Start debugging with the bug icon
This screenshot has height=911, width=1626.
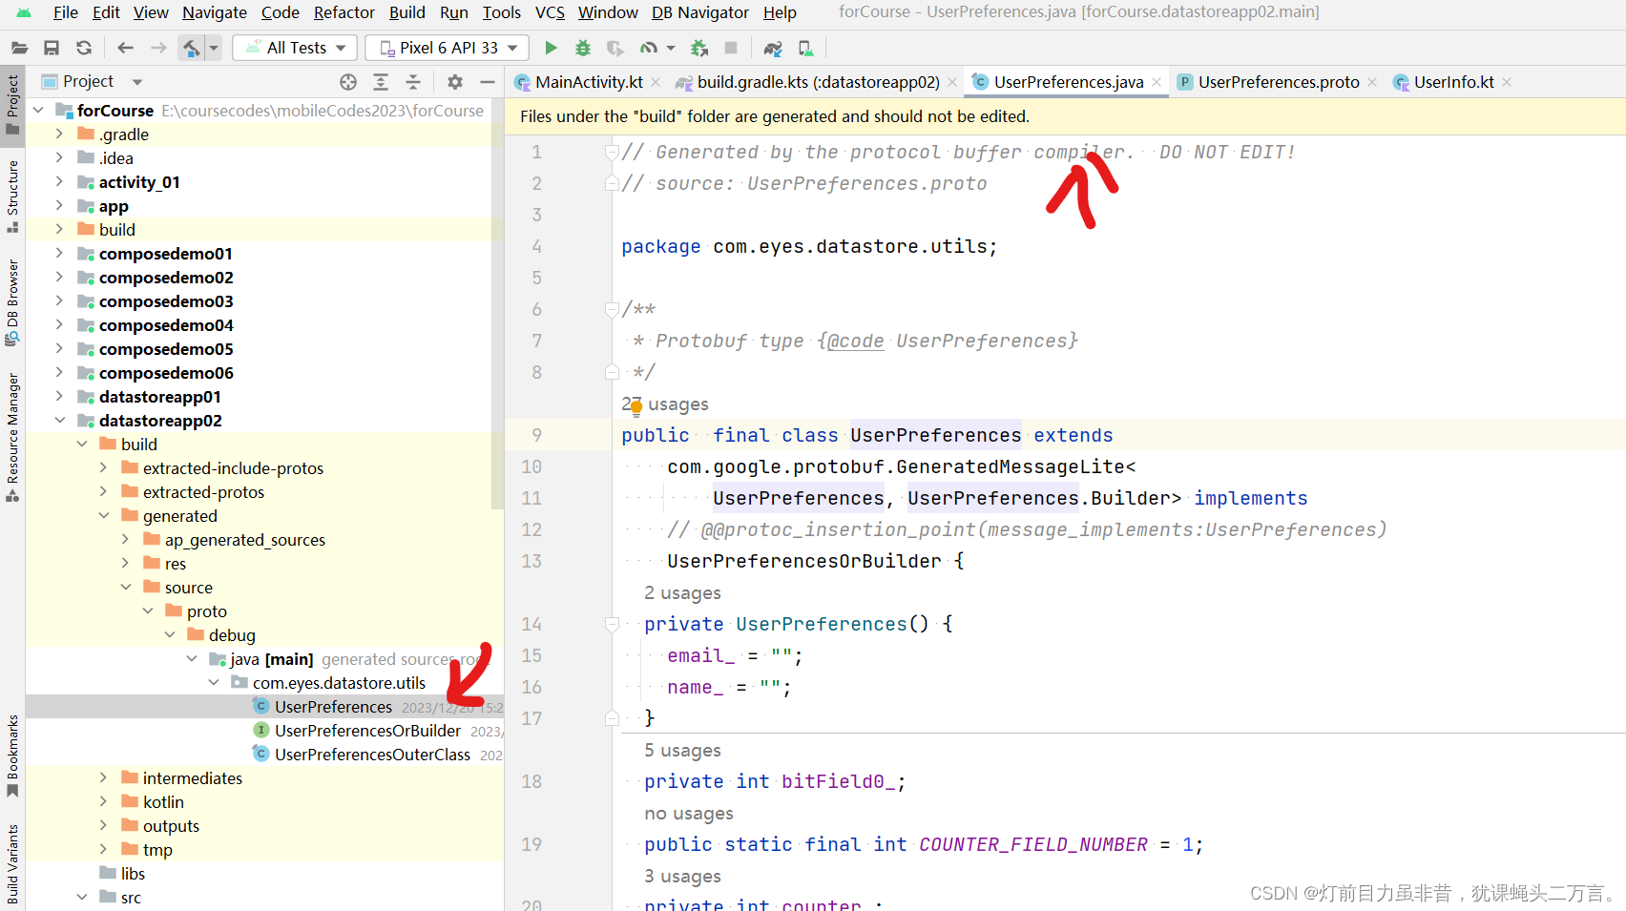pos(583,48)
